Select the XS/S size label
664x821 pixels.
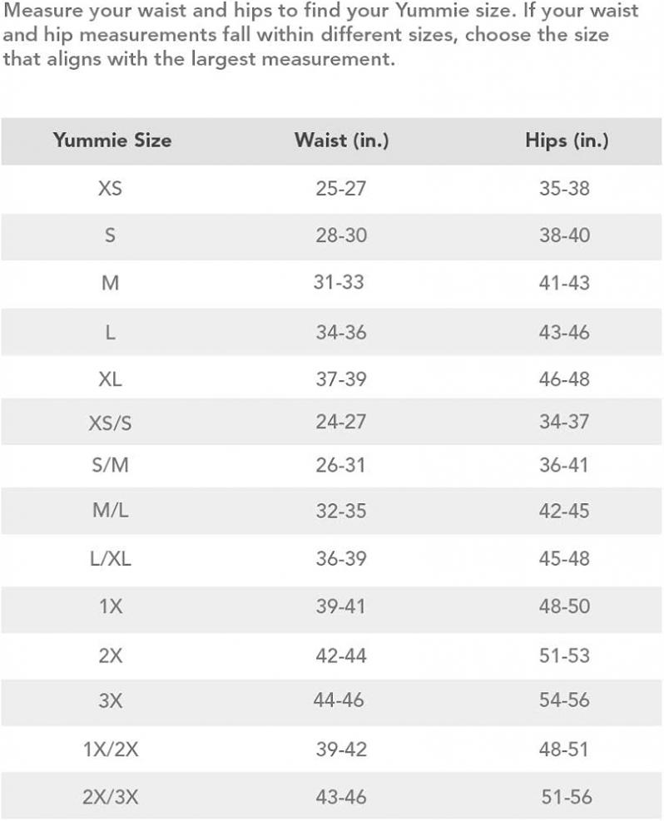pos(110,422)
